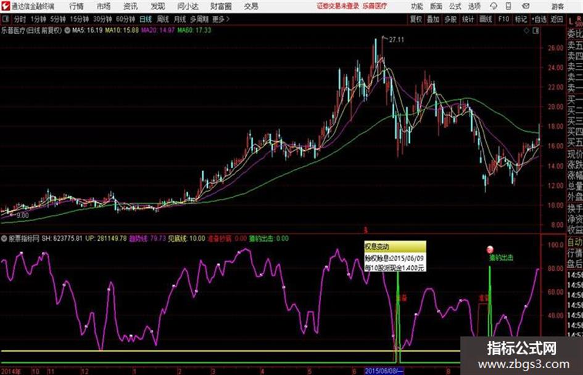Open the 交易 menu
Image resolution: width=583 pixels, height=375 pixels.
coord(251,6)
